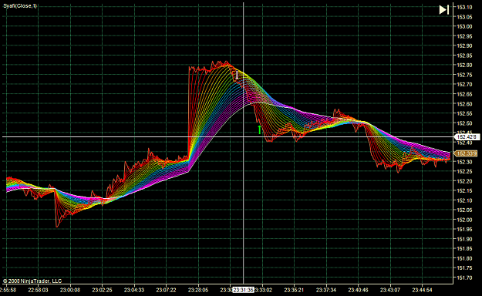Click the 23:00:08 time axis label
The width and height of the screenshot is (482, 296).
(x=70, y=290)
